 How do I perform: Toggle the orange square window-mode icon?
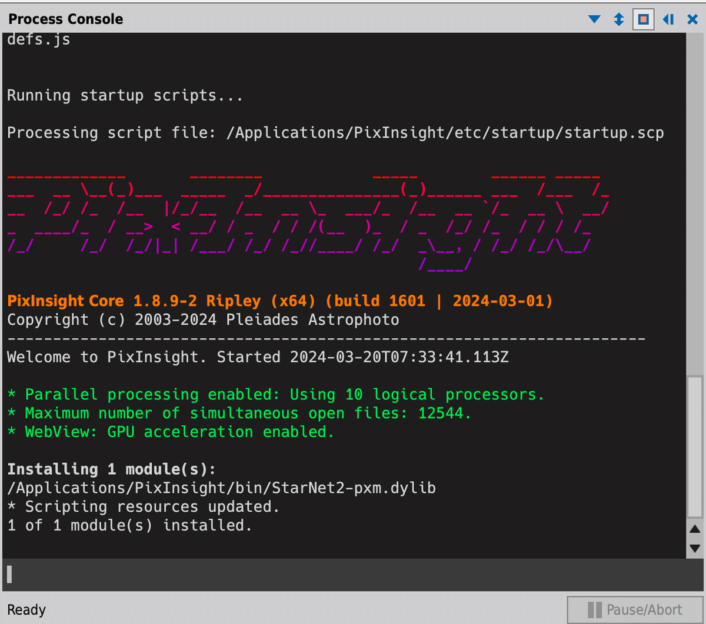point(643,19)
